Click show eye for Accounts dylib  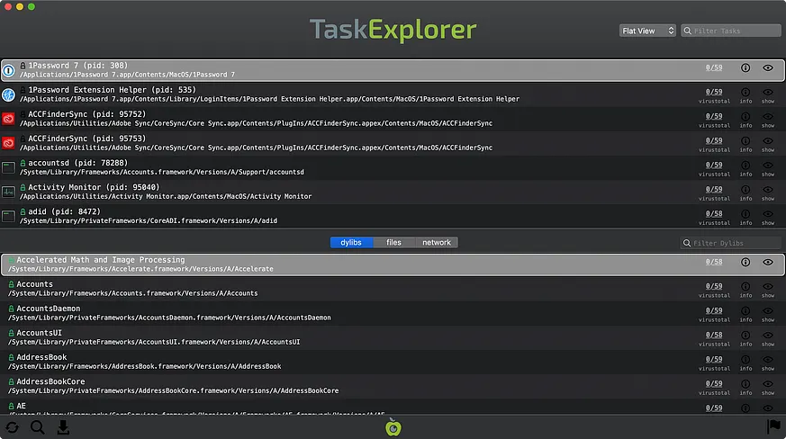(x=768, y=287)
